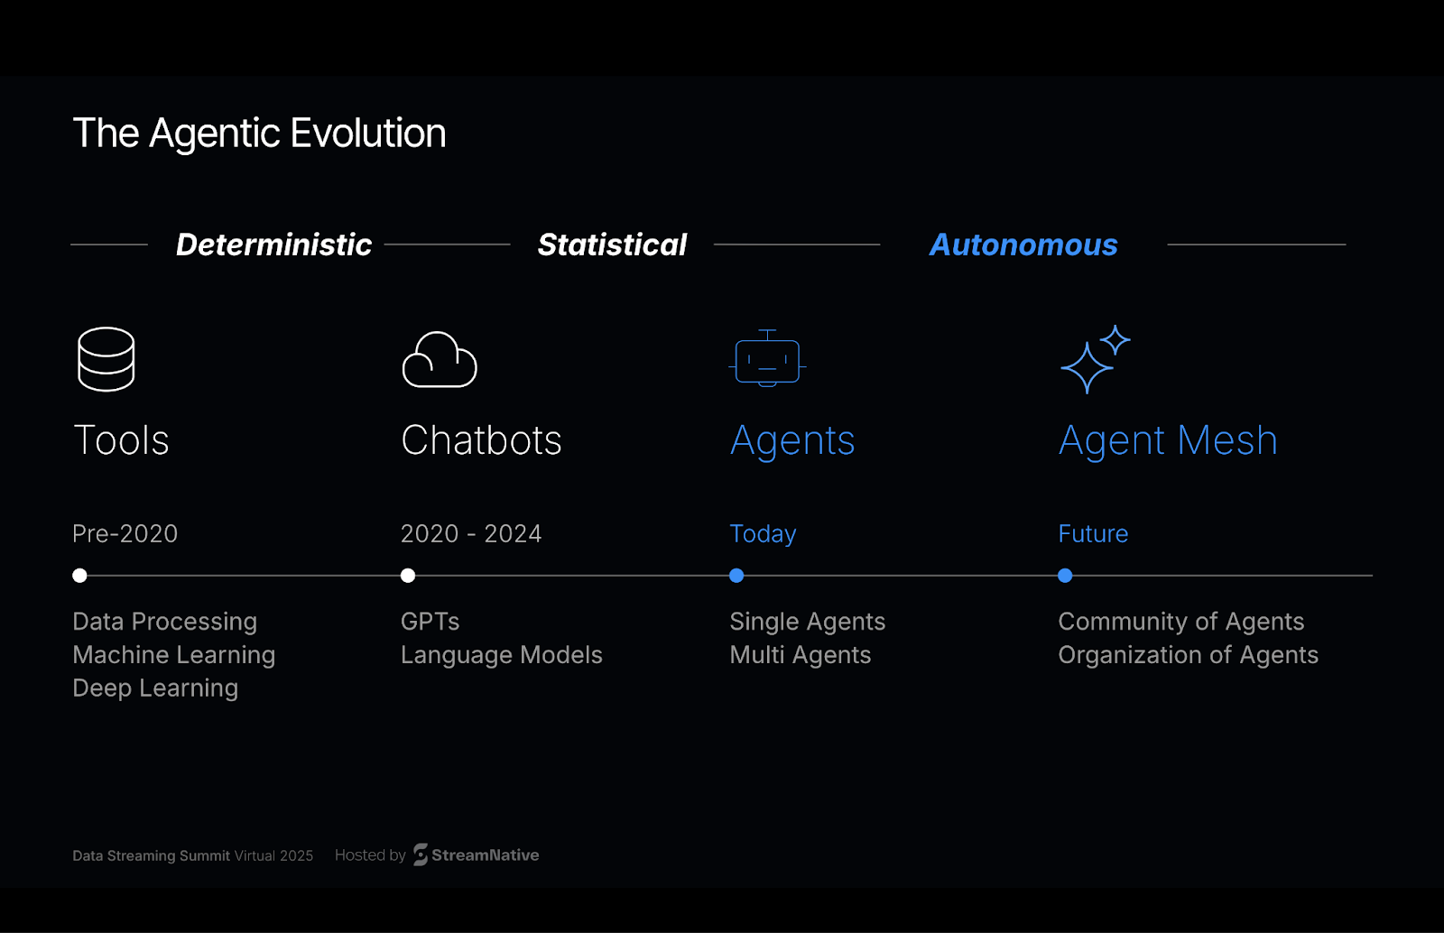Click the Deterministic category heading

point(273,245)
